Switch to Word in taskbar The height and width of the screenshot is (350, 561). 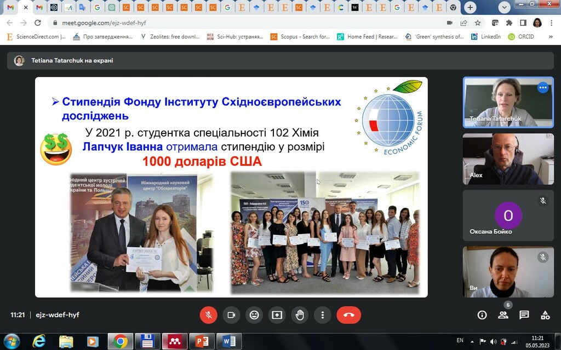pos(230,341)
